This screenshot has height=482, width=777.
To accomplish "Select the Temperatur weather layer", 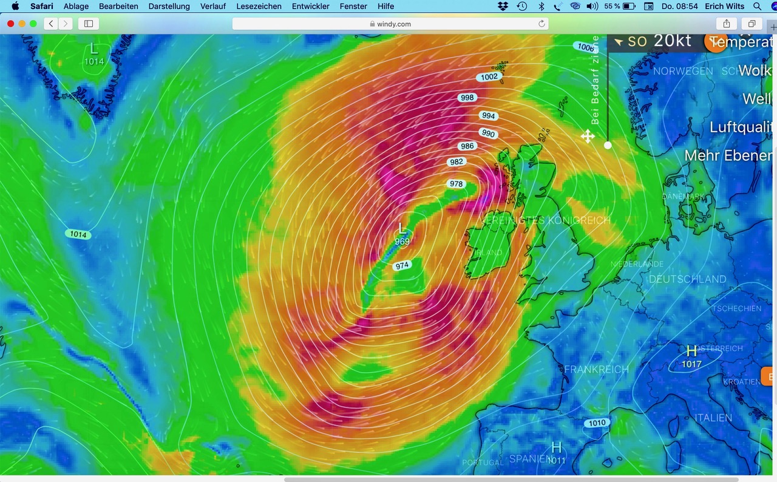I will 741,42.
